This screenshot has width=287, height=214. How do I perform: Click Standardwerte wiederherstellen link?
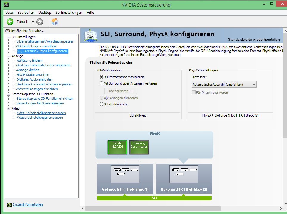point(254,40)
